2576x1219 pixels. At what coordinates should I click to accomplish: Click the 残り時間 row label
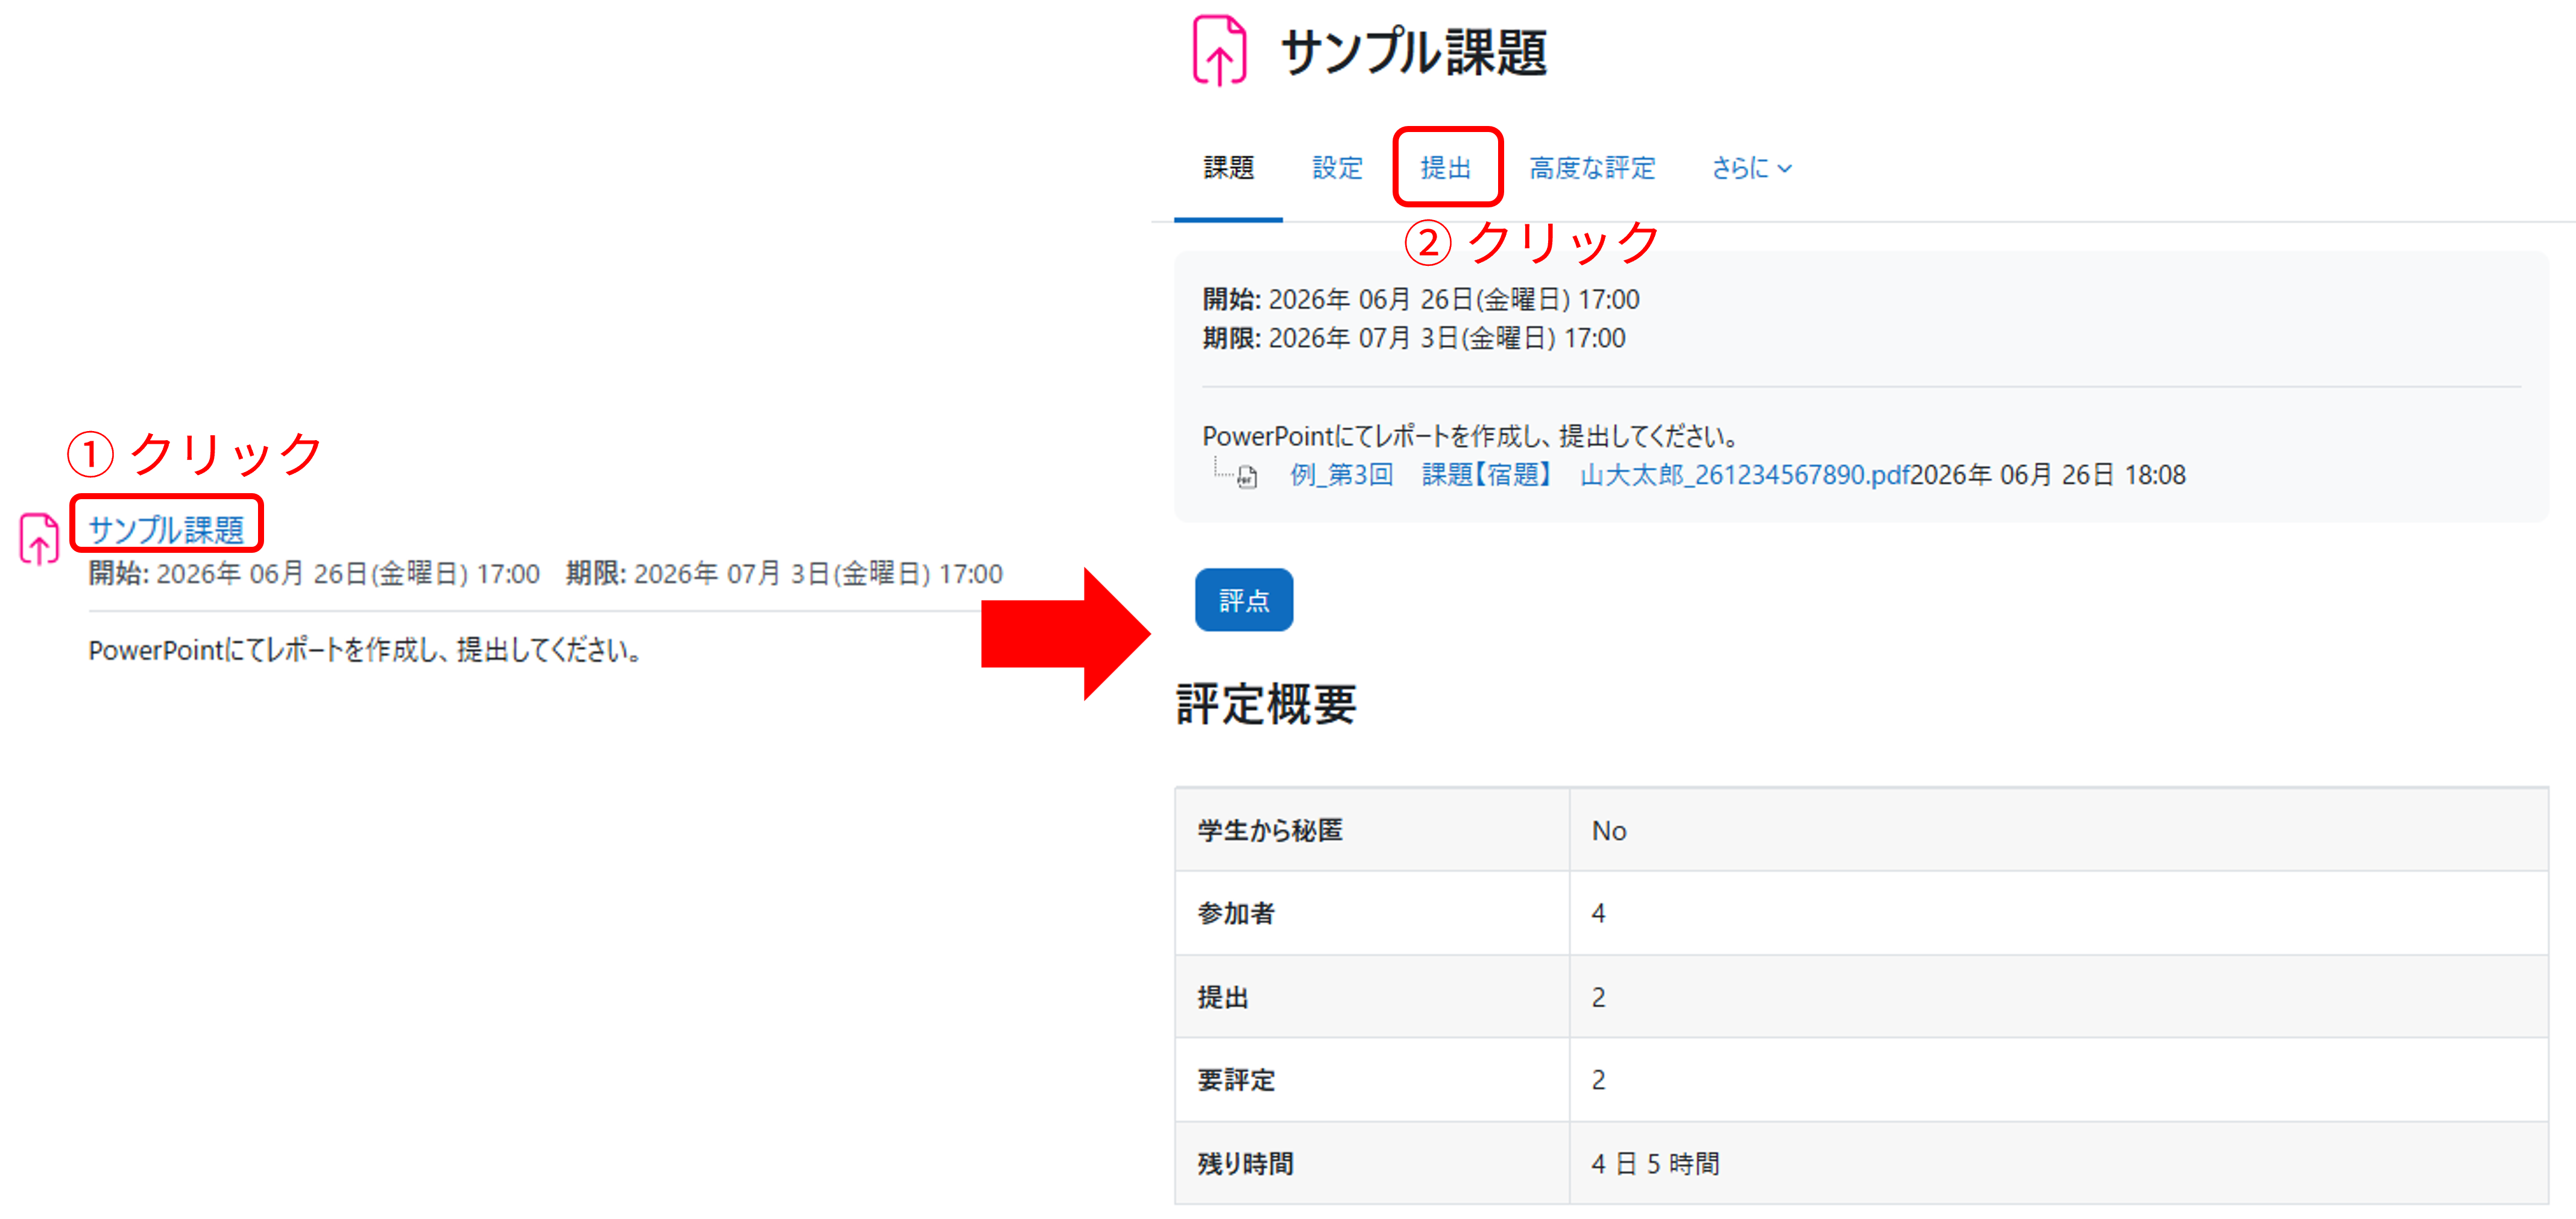pyautogui.click(x=1245, y=1163)
